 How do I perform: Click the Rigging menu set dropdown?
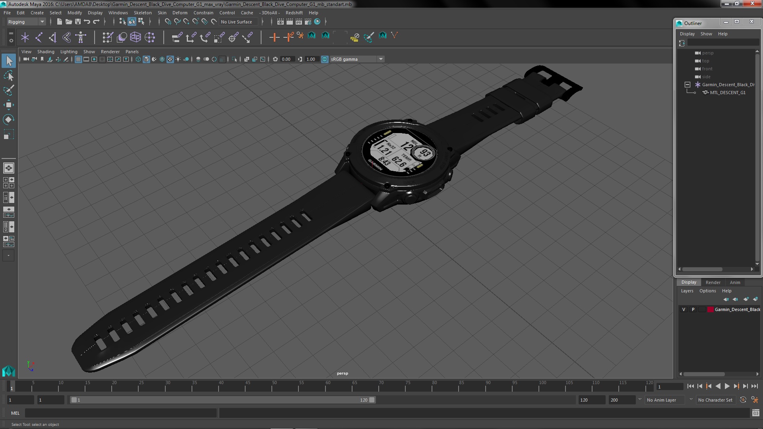(26, 21)
